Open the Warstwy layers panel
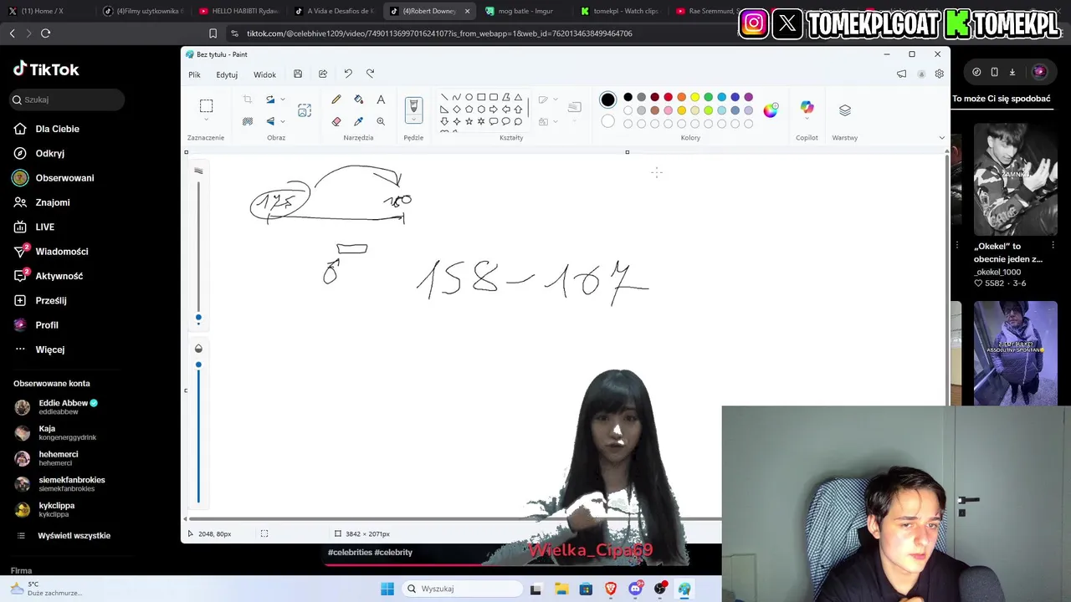Image resolution: width=1071 pixels, height=602 pixels. point(845,110)
